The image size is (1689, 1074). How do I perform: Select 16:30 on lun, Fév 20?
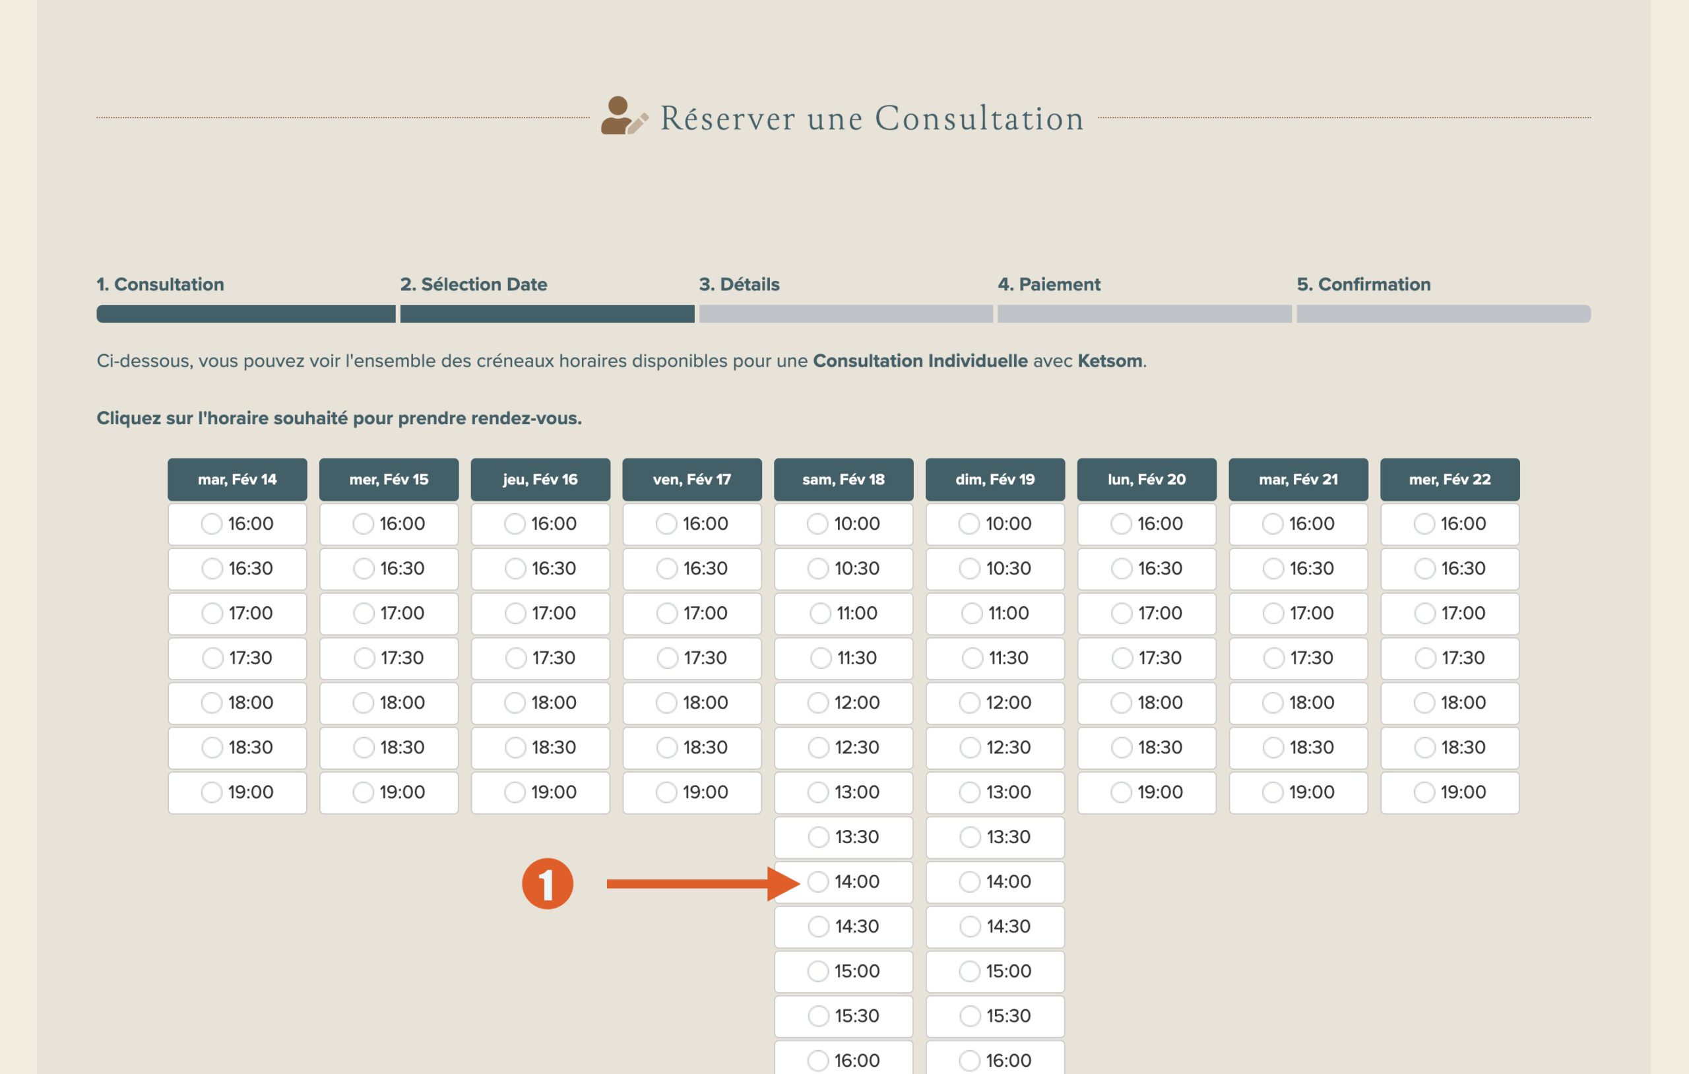tap(1147, 569)
